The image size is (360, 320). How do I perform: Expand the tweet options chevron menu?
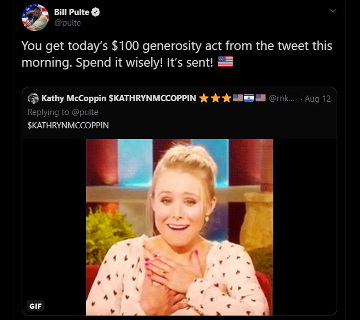tap(333, 11)
